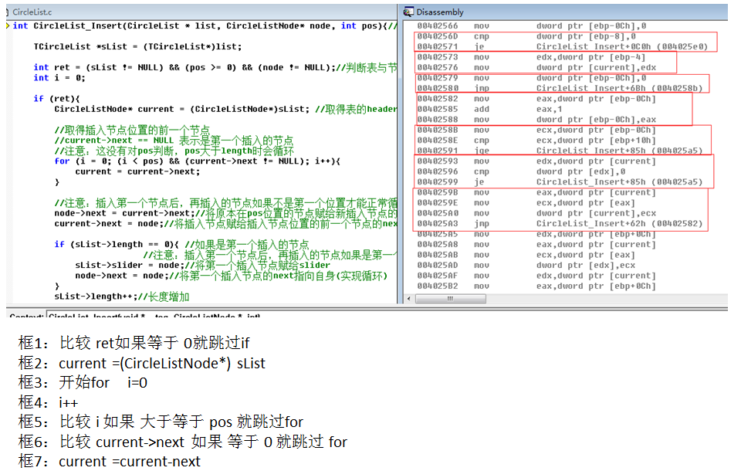This screenshot has width=741, height=471.
Task: Click disassembly row at address 004025AD
Action: (526, 265)
